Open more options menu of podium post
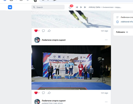133x104 pixels. pyautogui.click(x=106, y=40)
